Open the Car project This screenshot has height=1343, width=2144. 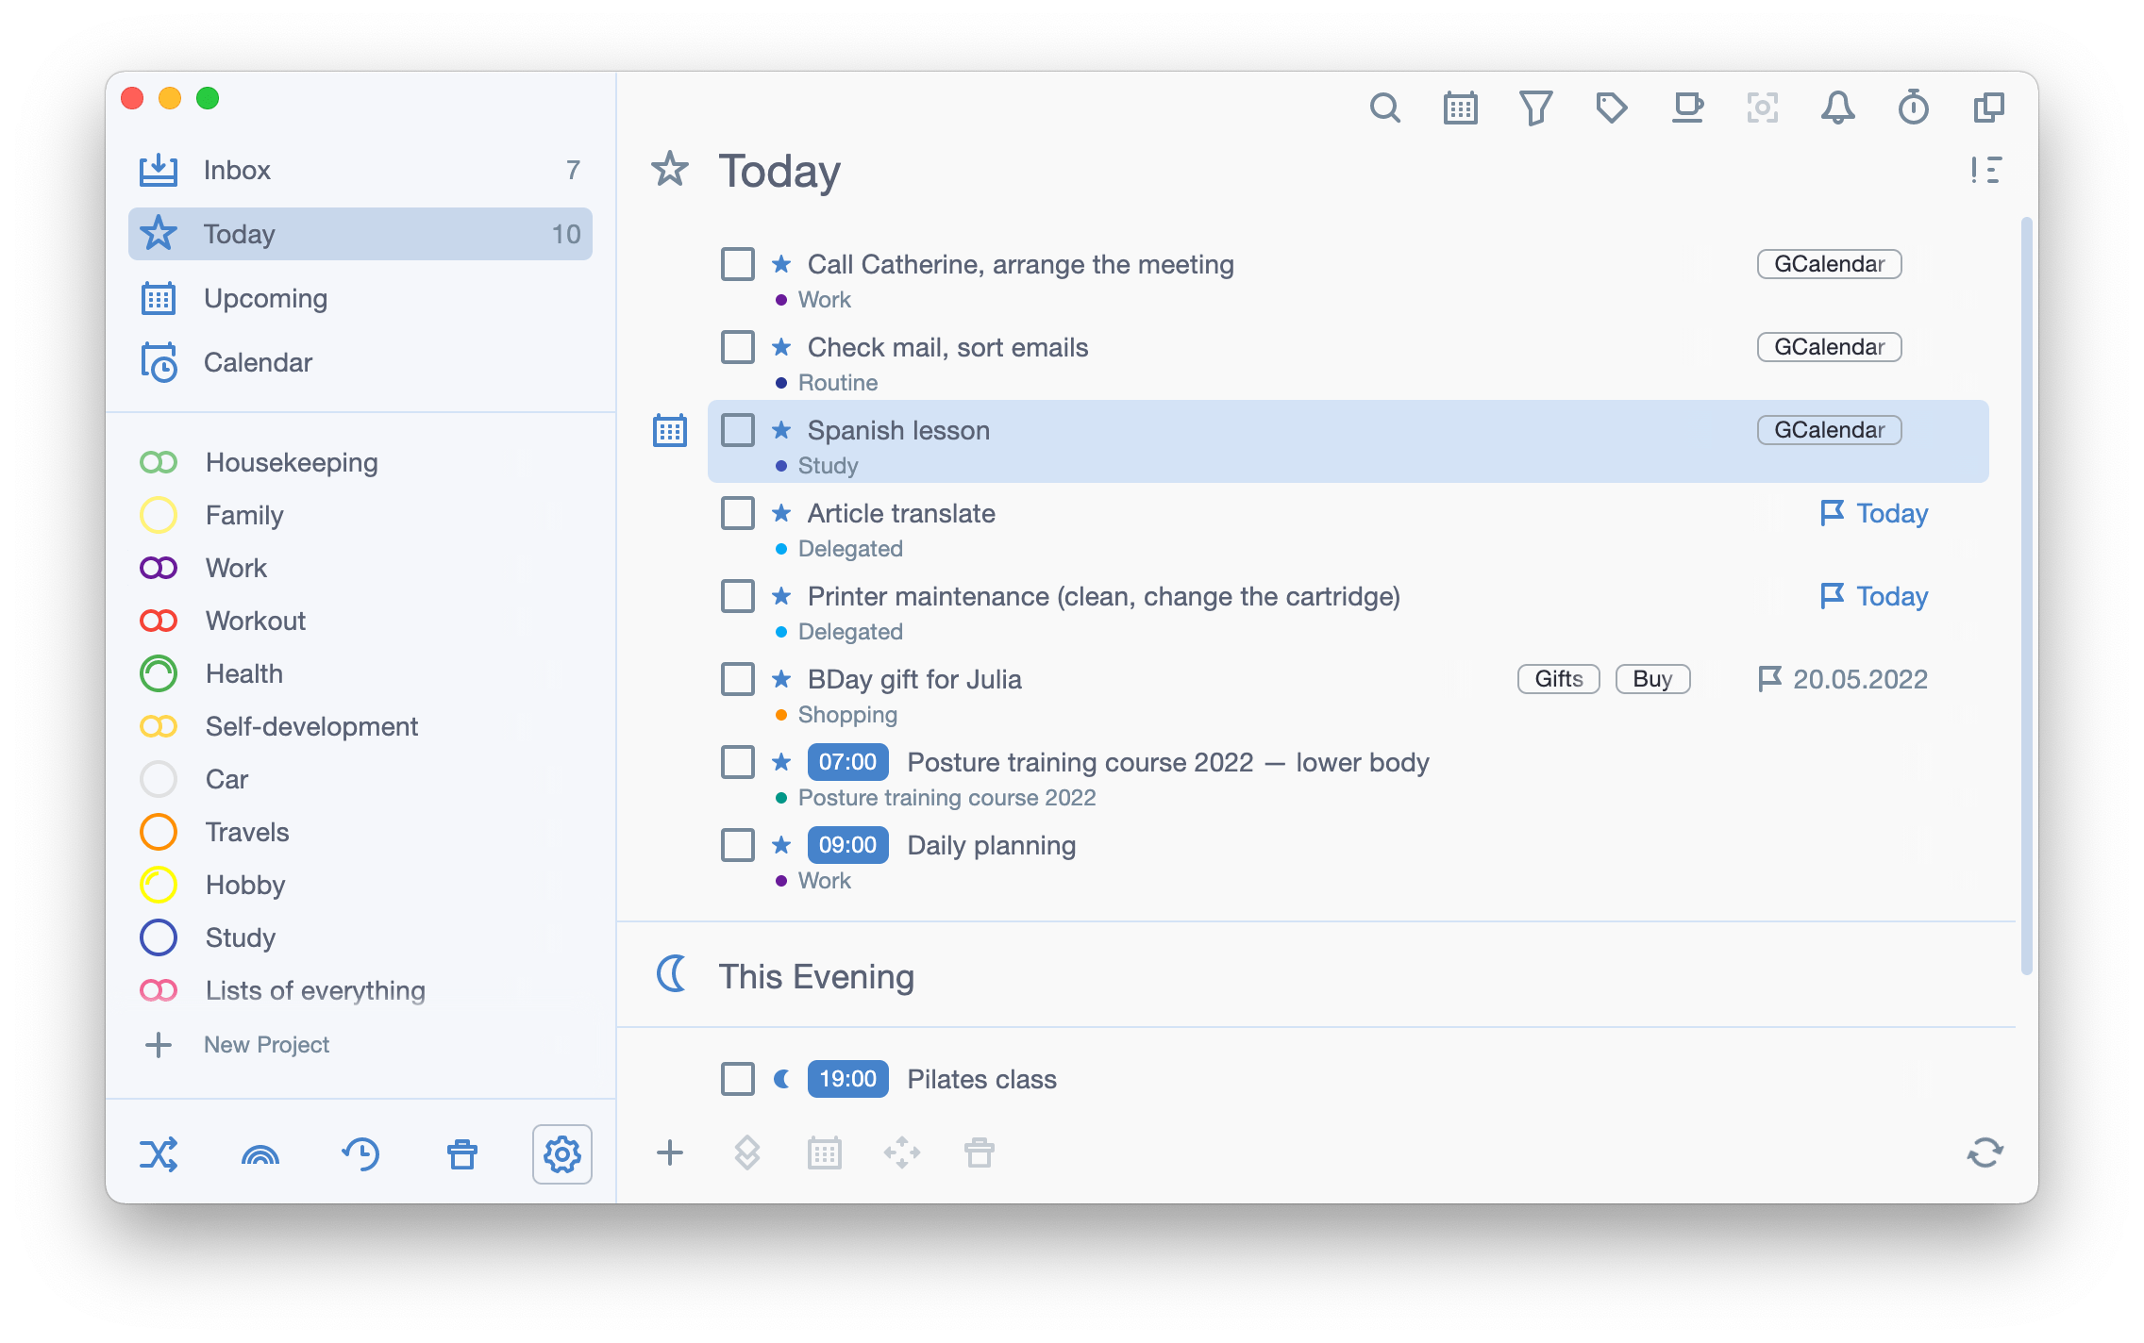(360, 779)
